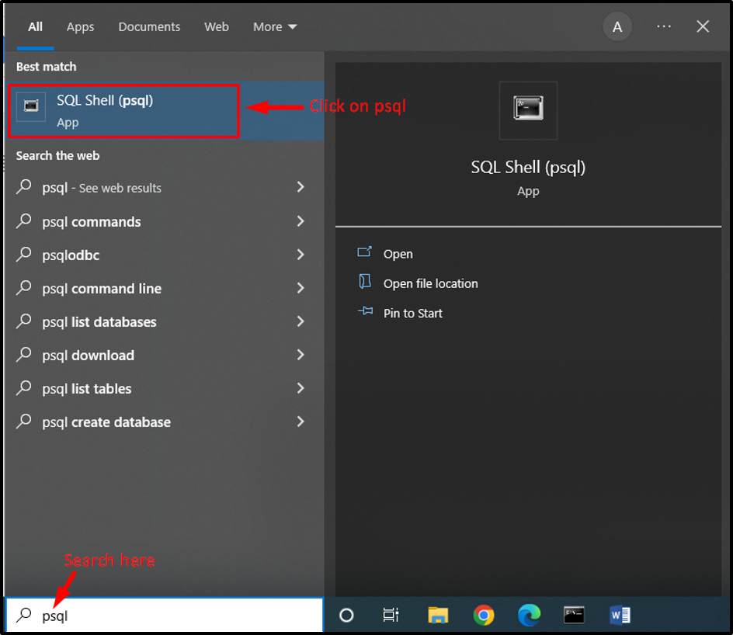Switch to the Documents tab
Image resolution: width=733 pixels, height=635 pixels.
(149, 26)
